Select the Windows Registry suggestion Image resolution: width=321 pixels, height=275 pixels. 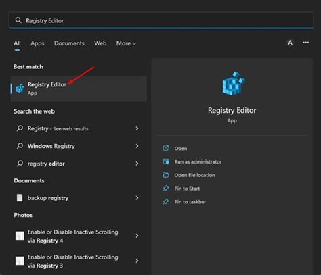pyautogui.click(x=51, y=146)
